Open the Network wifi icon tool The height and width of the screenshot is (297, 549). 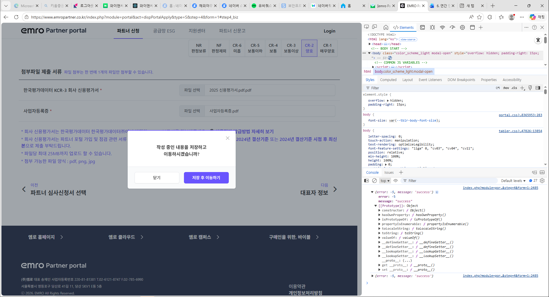[442, 27]
